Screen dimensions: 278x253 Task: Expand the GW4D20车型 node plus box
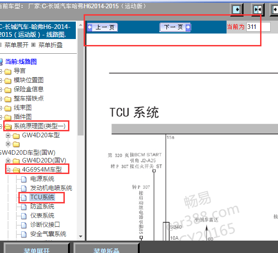[x=8, y=135]
